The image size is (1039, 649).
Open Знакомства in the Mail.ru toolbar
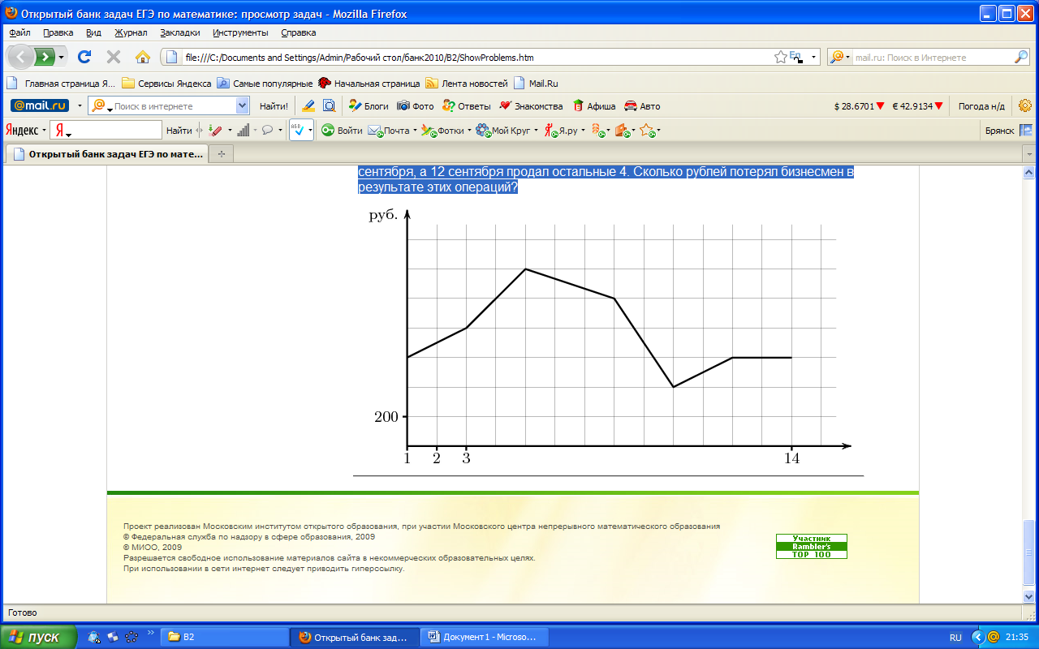pos(531,105)
